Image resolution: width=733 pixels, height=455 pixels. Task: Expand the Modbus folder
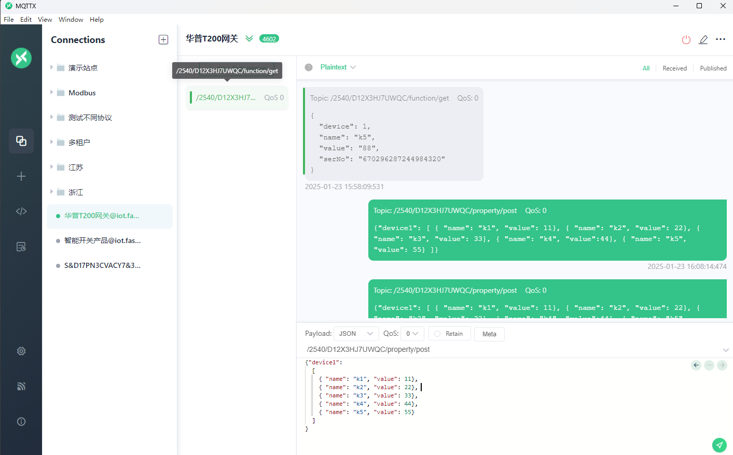[x=52, y=92]
